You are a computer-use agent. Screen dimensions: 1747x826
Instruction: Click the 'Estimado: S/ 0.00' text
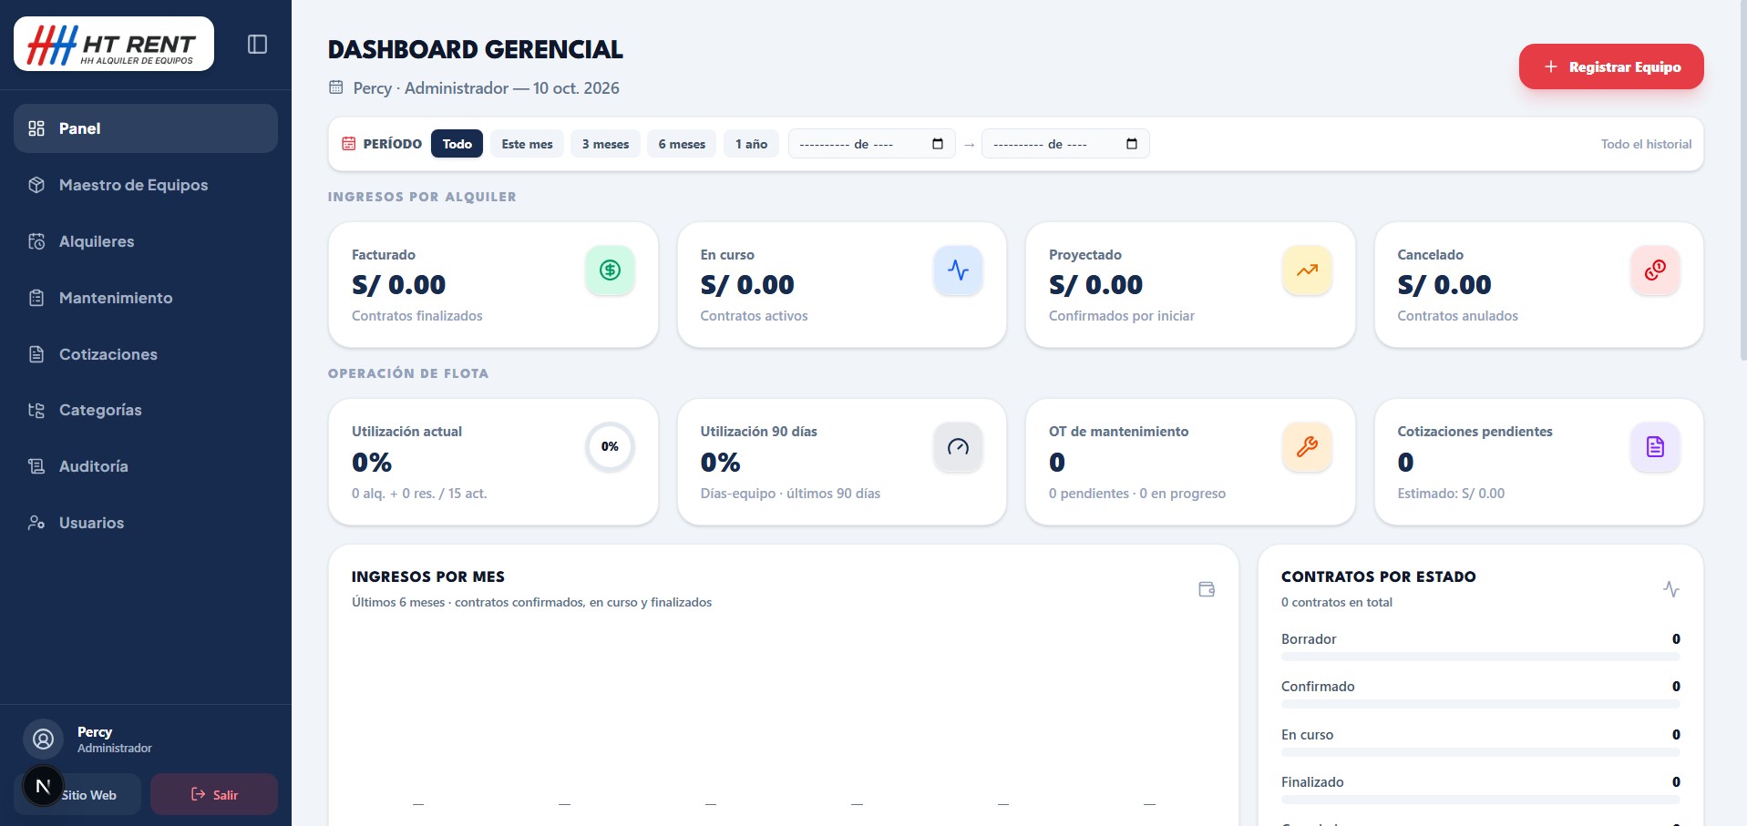click(x=1451, y=494)
